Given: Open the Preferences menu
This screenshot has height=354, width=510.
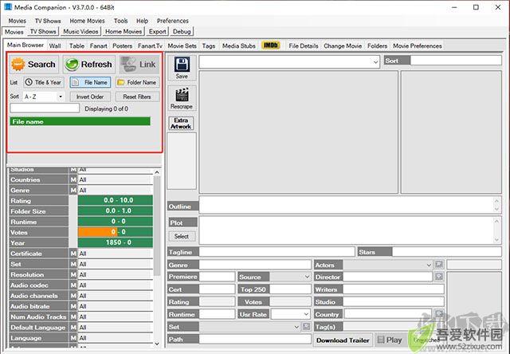Looking at the screenshot, I should coord(173,21).
